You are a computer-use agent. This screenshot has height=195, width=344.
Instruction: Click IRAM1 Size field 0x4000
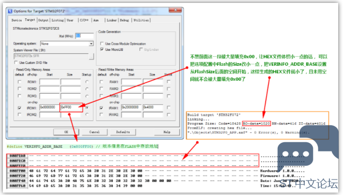tap(153, 107)
